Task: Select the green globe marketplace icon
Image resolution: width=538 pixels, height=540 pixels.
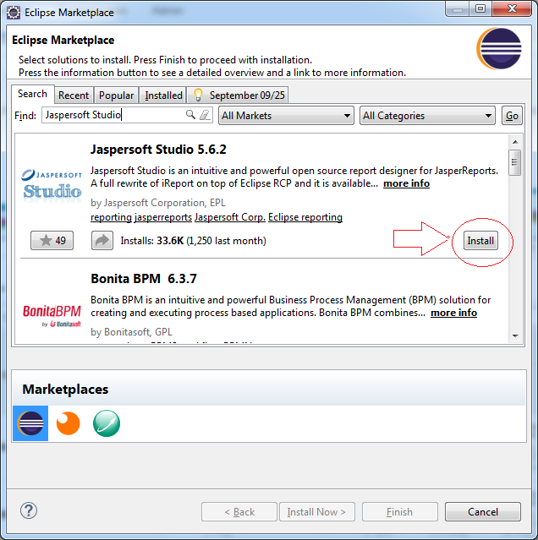Action: tap(107, 423)
